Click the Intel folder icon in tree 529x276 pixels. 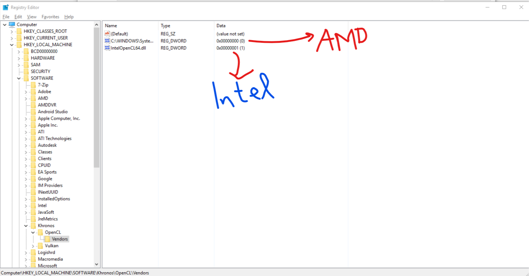point(33,206)
